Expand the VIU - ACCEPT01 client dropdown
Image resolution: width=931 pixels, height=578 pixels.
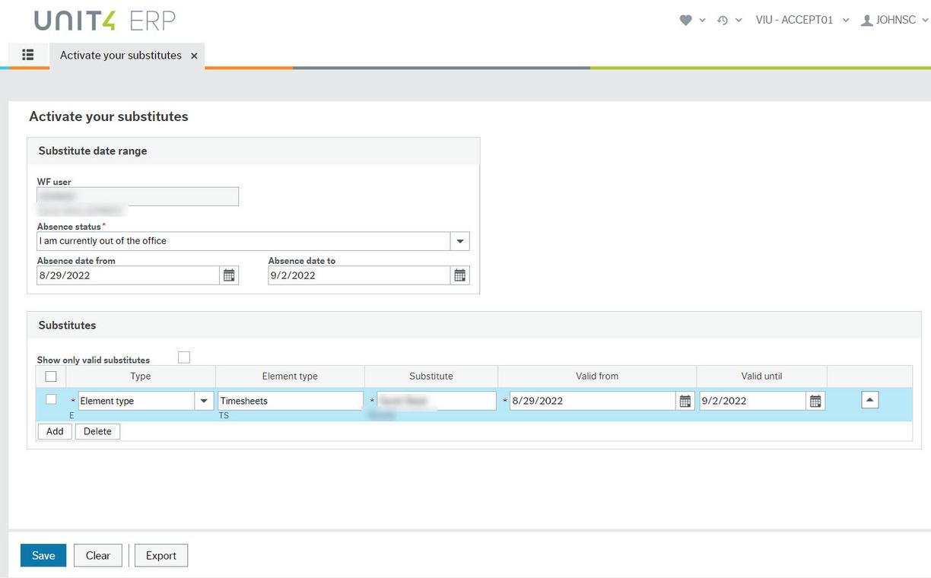[x=846, y=21]
